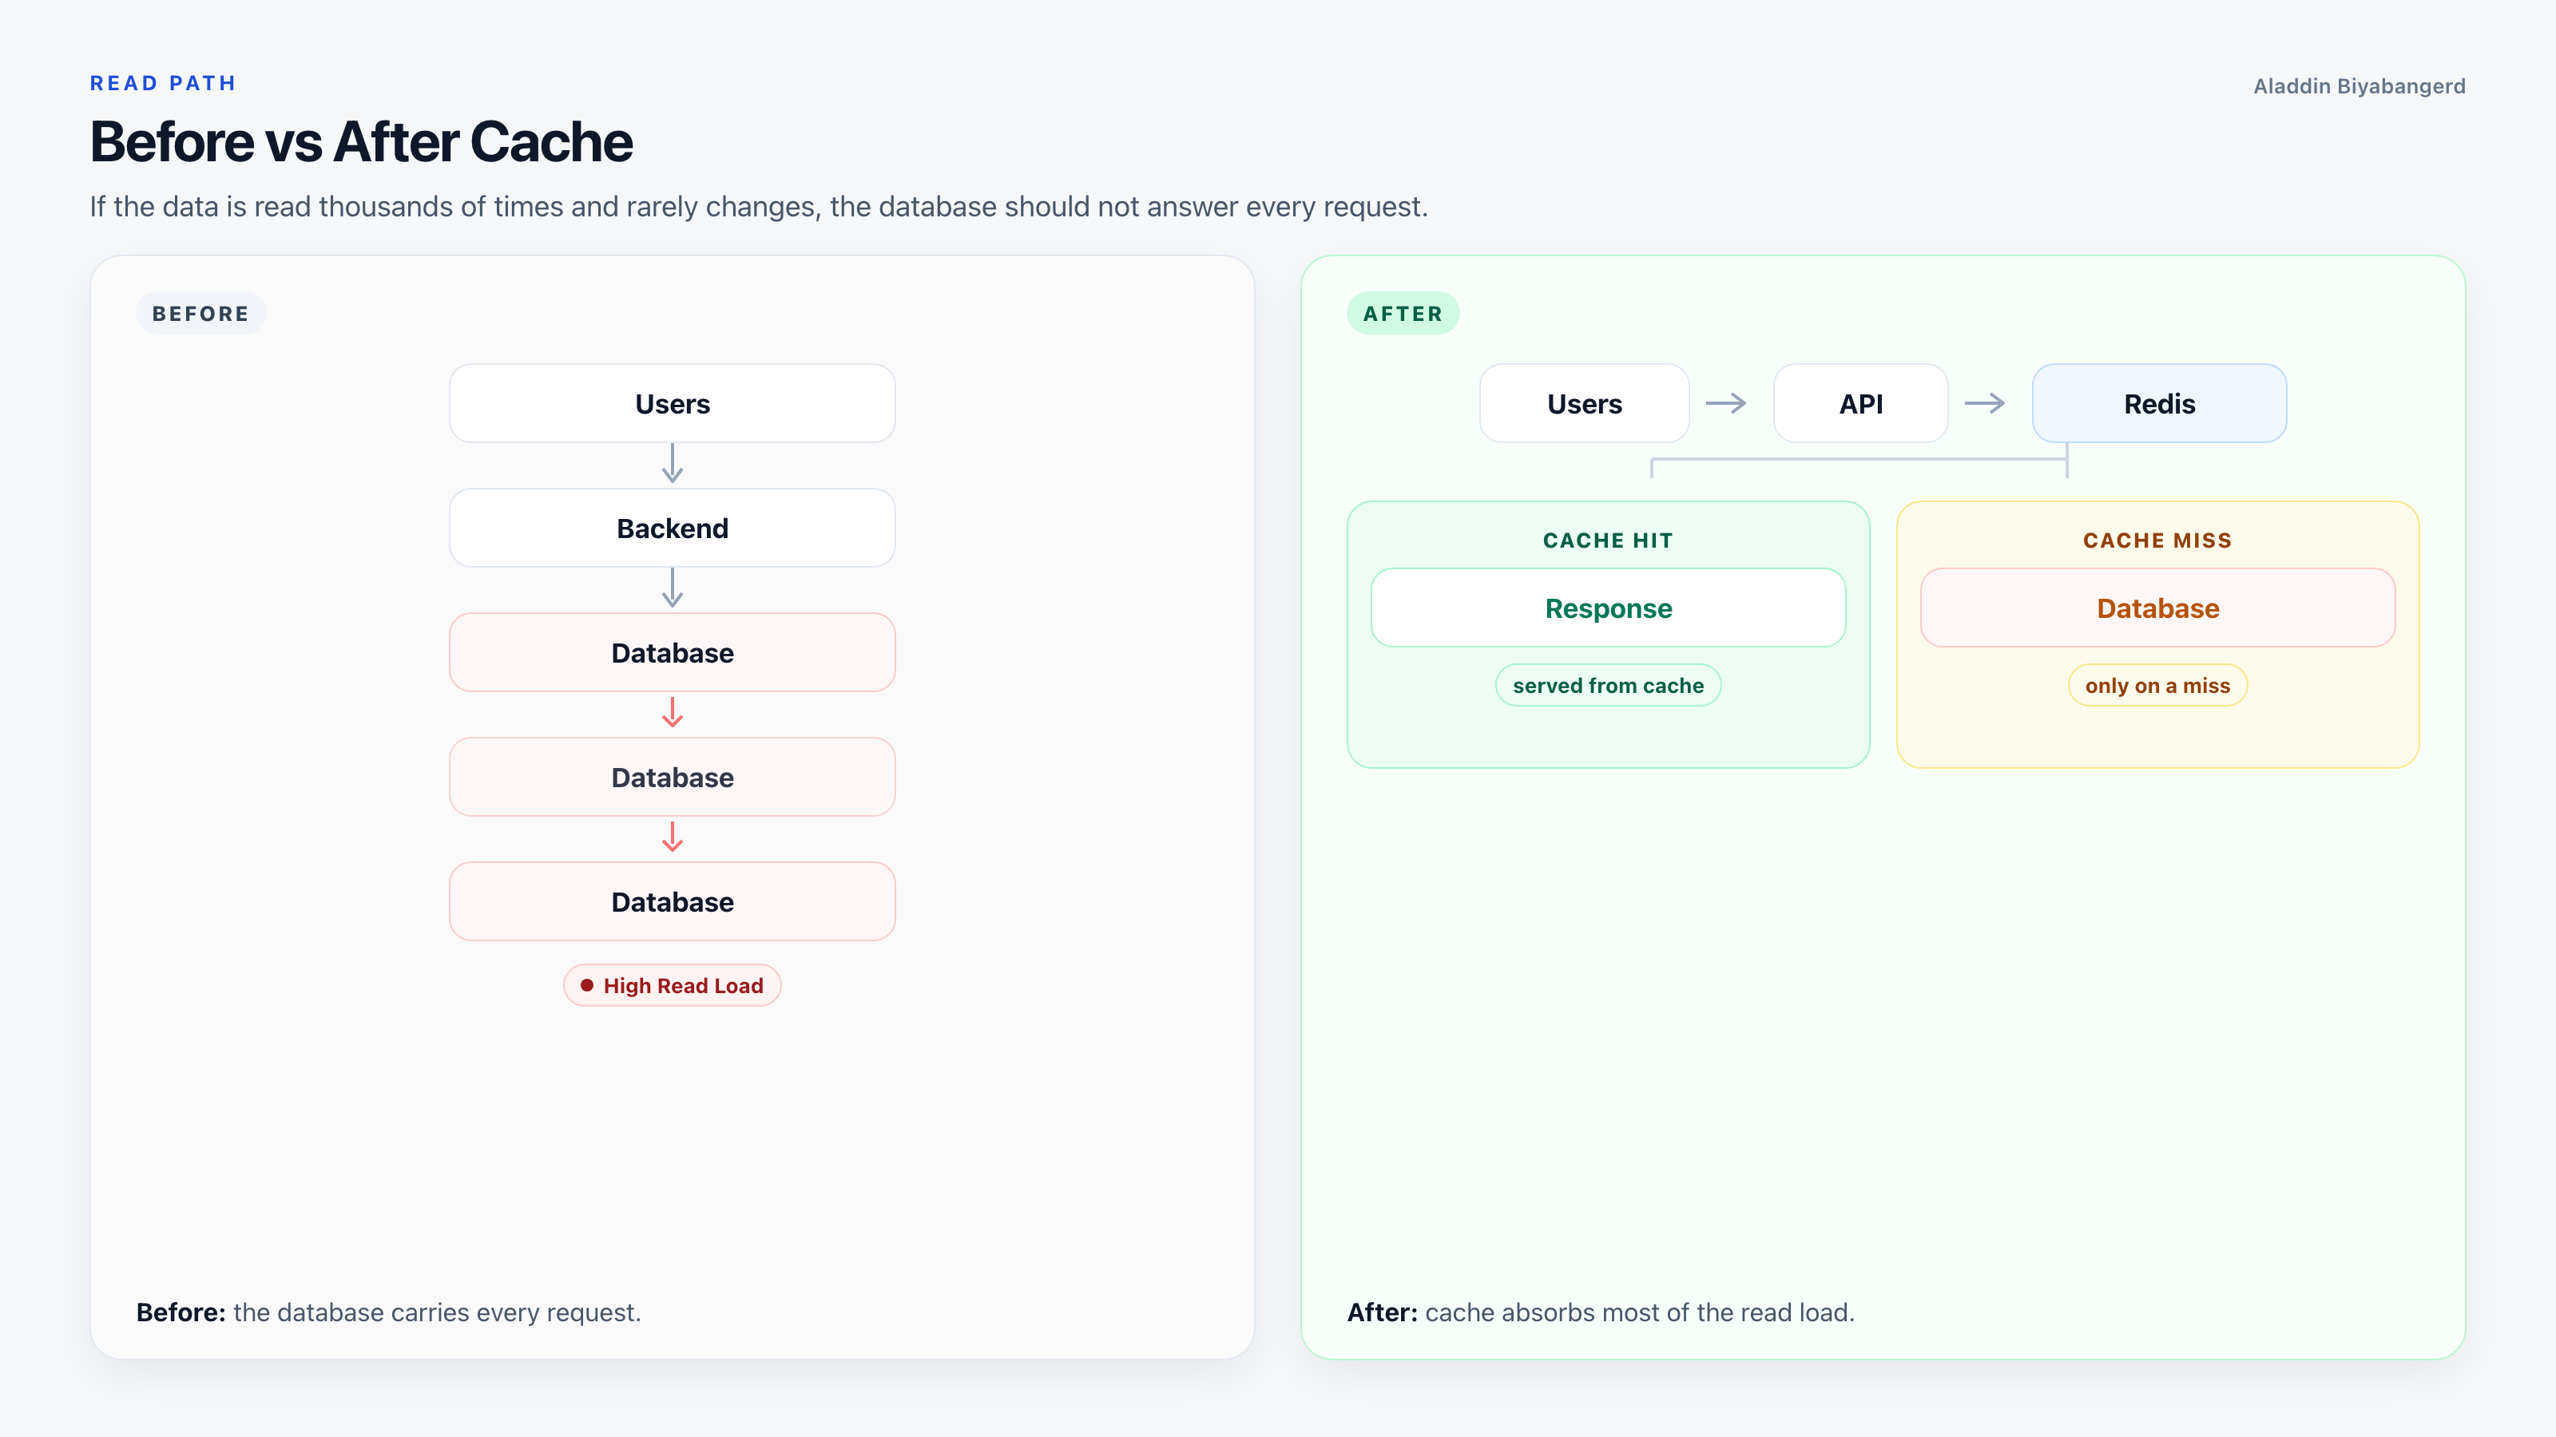Select the Backend box in Before diagram

(x=673, y=528)
